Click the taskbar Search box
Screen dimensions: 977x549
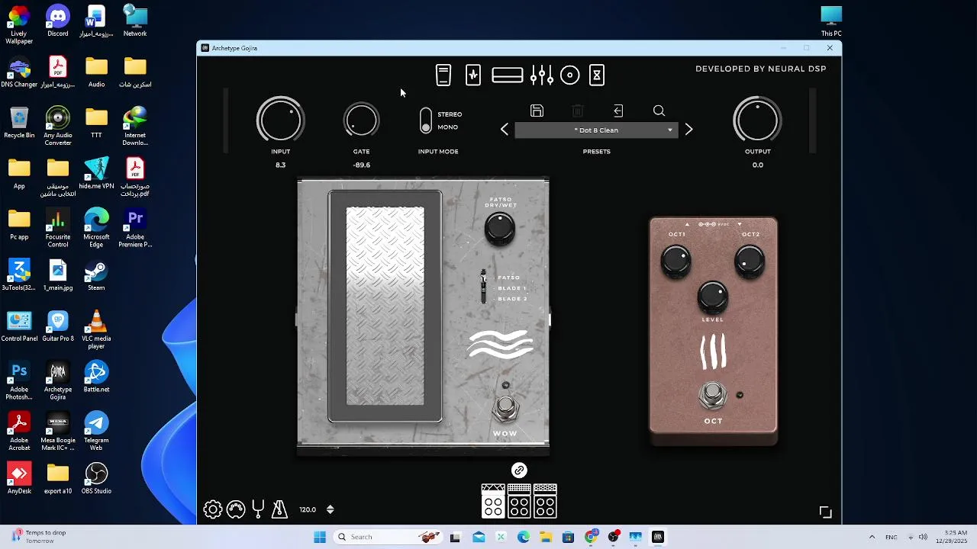(389, 537)
